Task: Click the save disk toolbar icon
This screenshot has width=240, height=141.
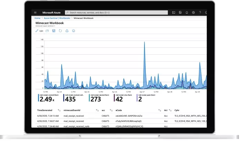Action: [x=54, y=31]
